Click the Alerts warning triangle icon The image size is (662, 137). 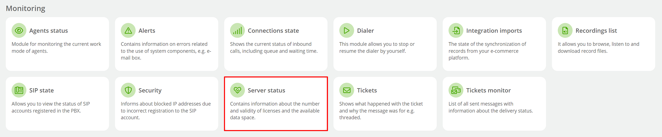point(128,30)
